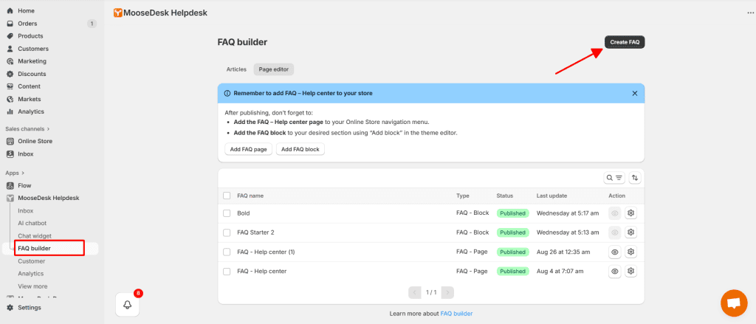Open settings gear for FAQ - Help center (1)

coord(630,252)
